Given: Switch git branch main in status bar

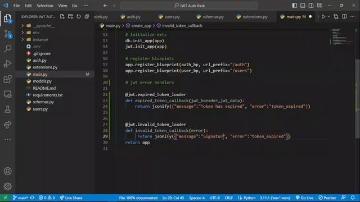Looking at the screenshot, I should pos(20,198).
